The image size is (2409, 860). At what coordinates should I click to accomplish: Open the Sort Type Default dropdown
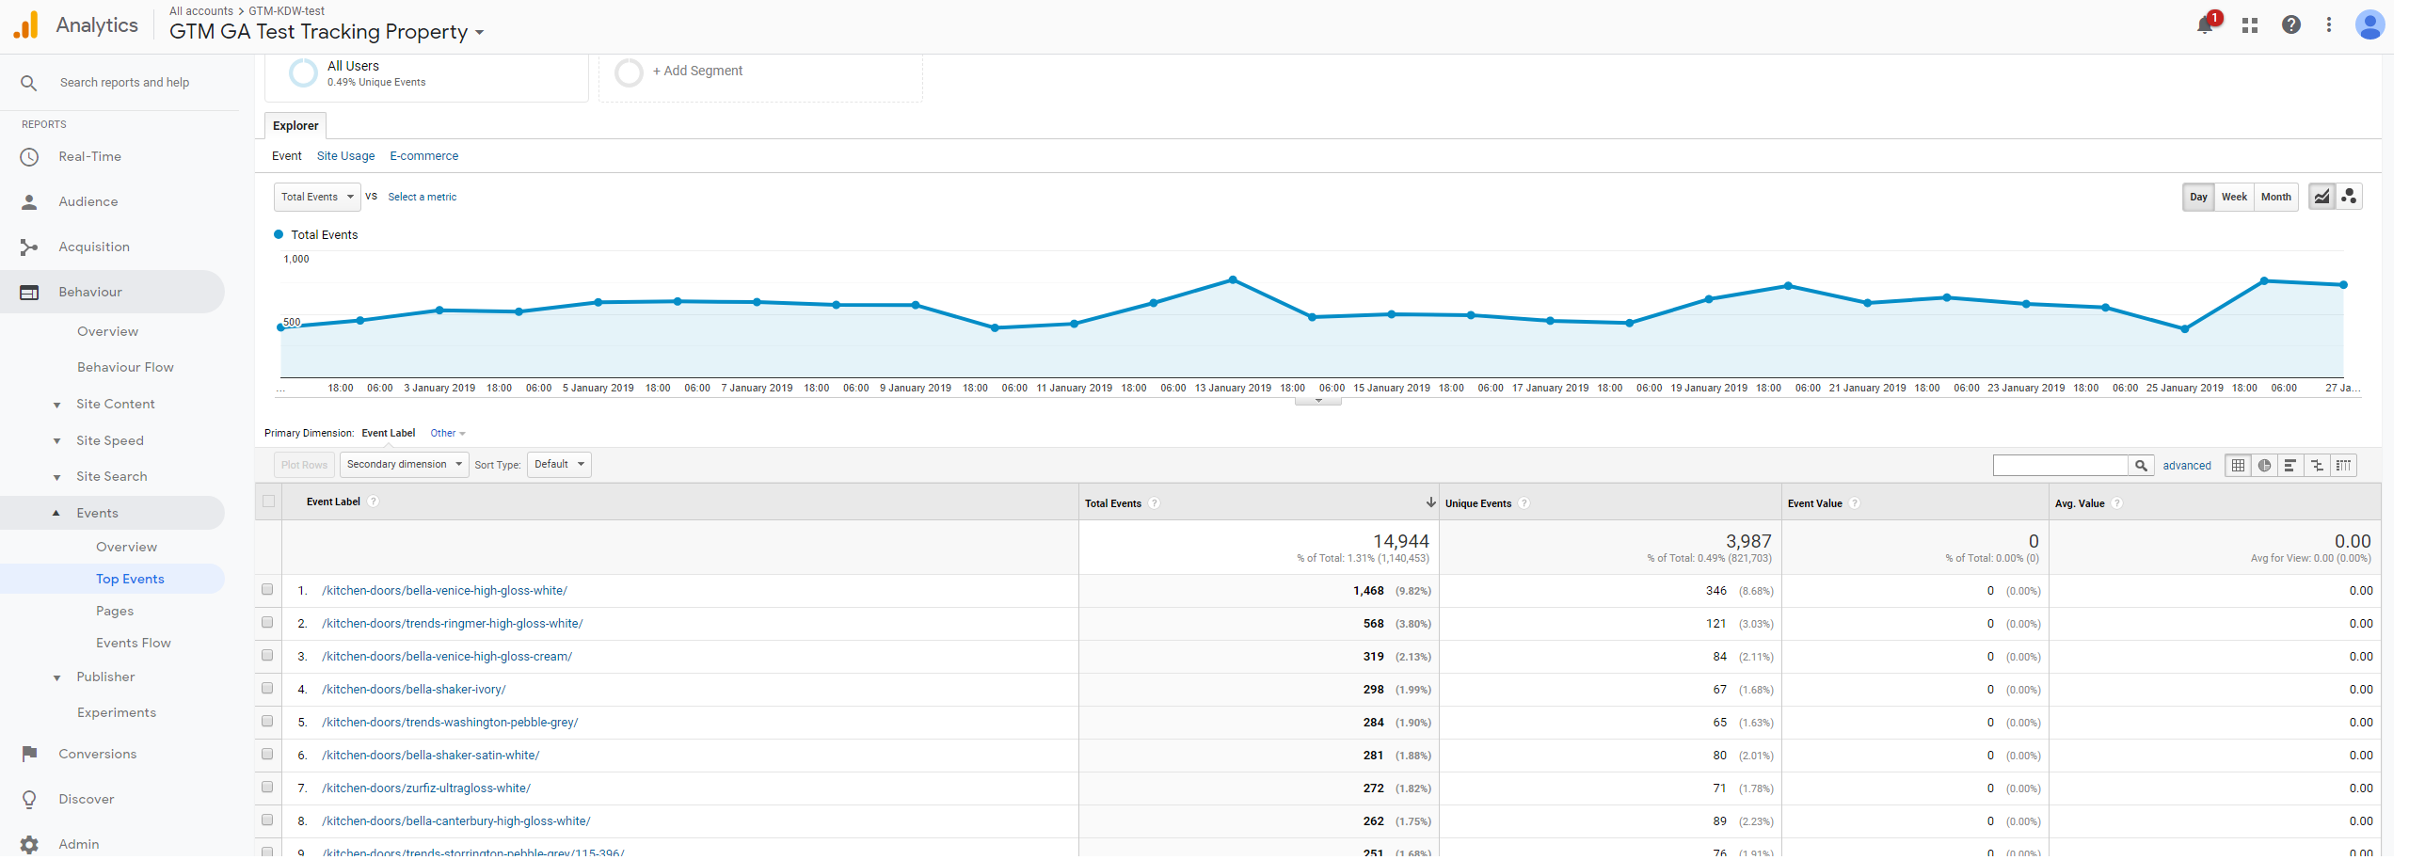(559, 464)
